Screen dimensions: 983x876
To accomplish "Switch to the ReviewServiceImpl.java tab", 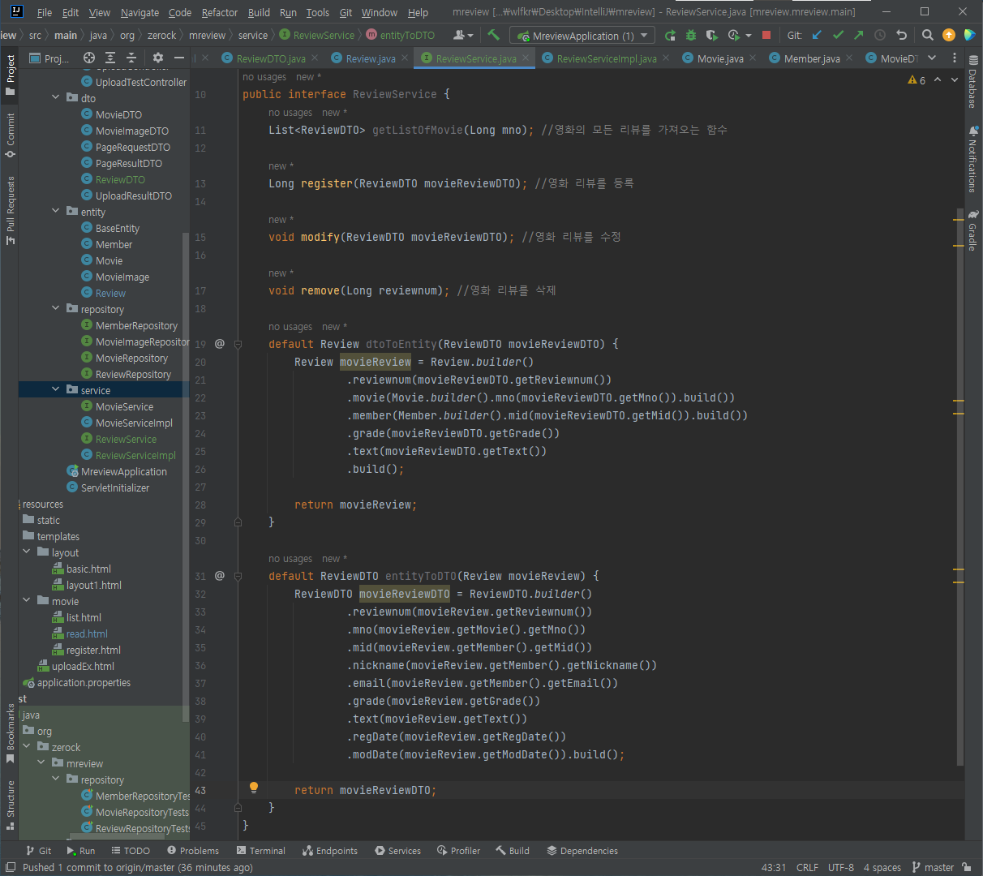I will point(607,58).
